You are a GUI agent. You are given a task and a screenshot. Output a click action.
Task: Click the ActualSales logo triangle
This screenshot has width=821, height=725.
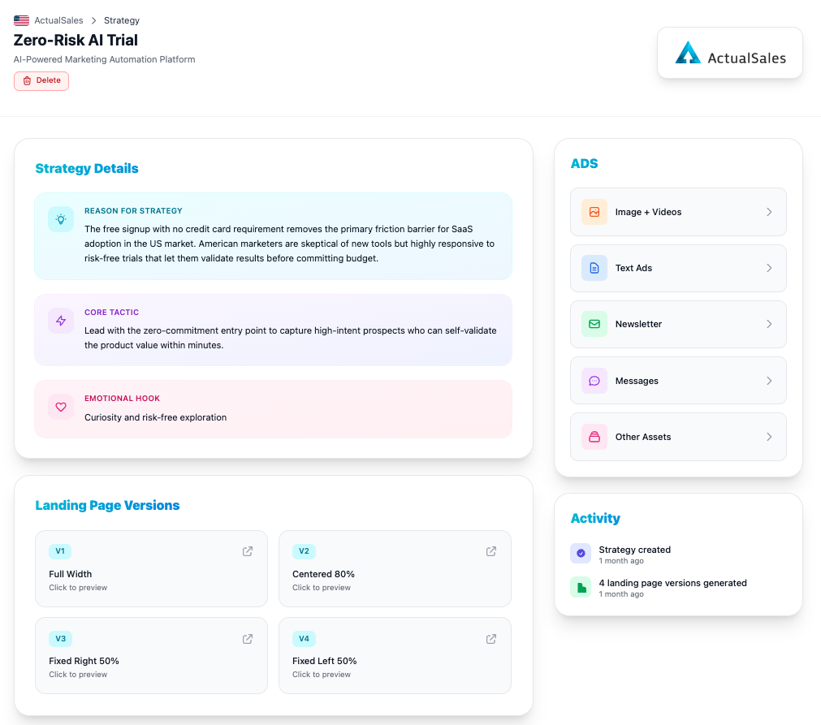(x=687, y=54)
